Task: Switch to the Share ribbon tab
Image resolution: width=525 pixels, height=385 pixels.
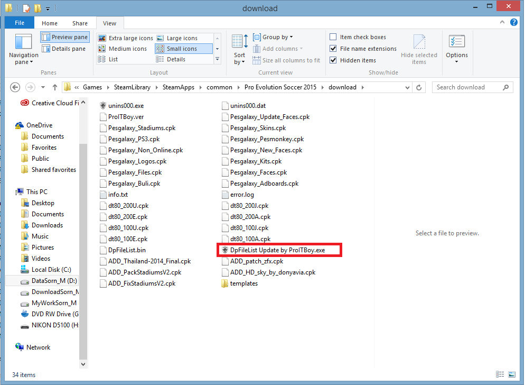Action: (x=80, y=23)
